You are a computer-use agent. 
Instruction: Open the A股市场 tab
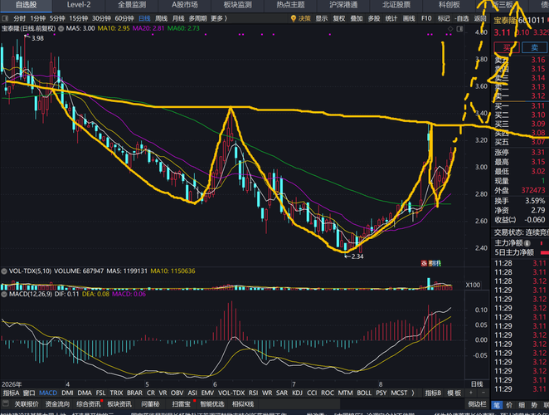(185, 5)
